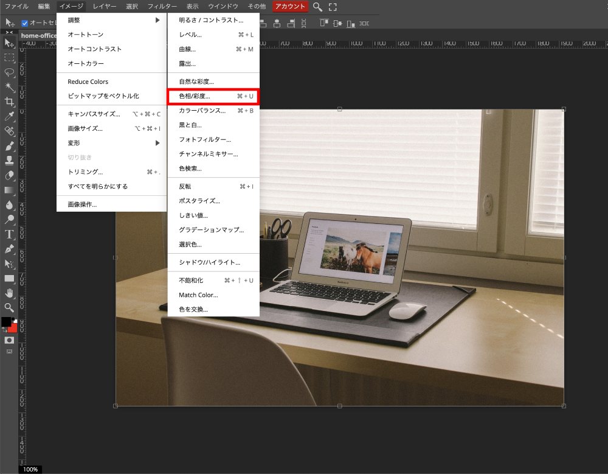Switch to the home-office document tab
The height and width of the screenshot is (474, 608).
tap(38, 35)
